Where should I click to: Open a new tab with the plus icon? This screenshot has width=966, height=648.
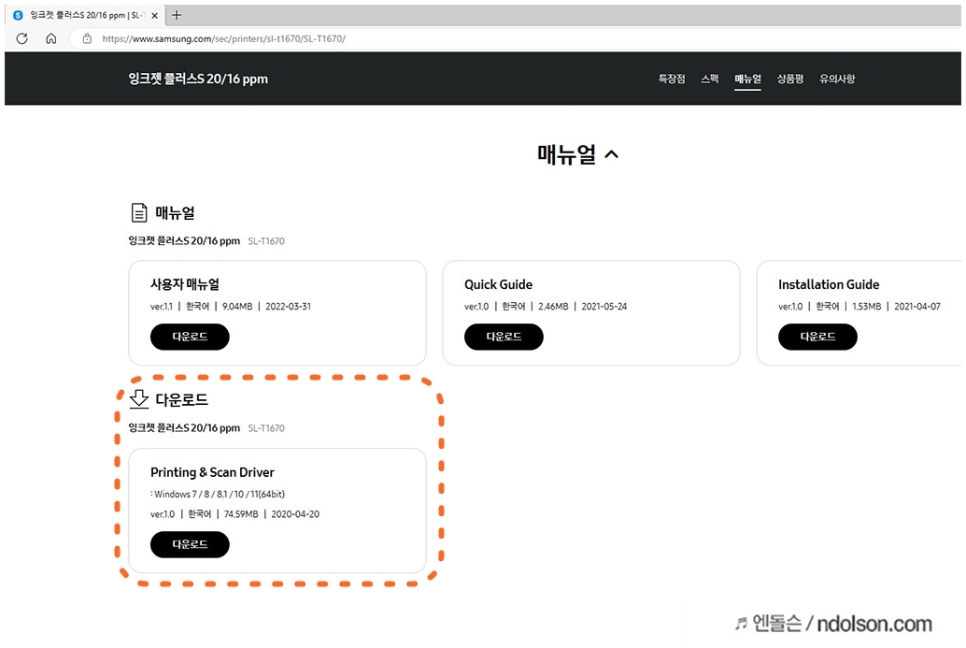click(x=177, y=15)
